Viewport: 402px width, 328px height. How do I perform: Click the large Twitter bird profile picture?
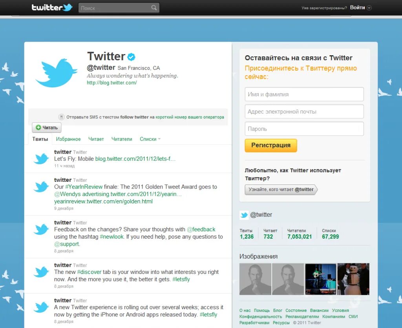[x=56, y=73]
